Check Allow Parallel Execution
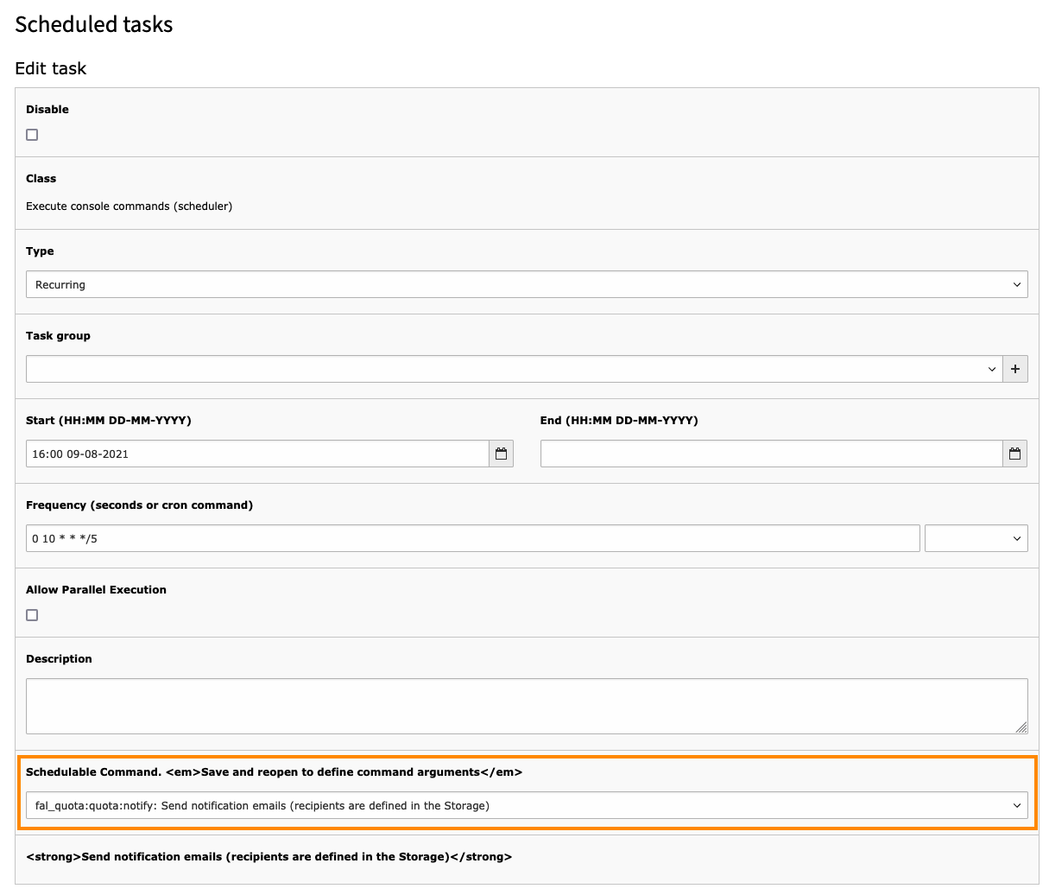 (32, 614)
